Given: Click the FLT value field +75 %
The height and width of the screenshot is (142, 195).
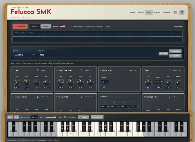Looking at the screenshot, I should 61,88.
